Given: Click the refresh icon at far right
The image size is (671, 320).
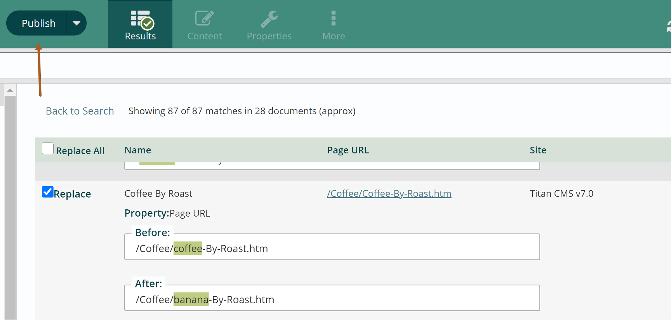Looking at the screenshot, I should 668,26.
